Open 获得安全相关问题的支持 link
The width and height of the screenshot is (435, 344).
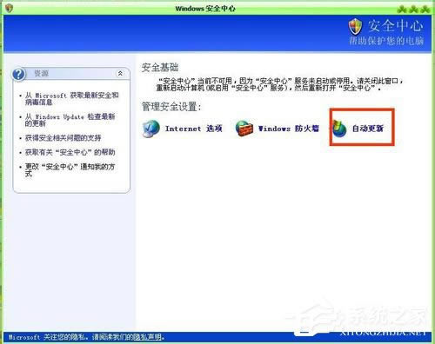[63, 138]
